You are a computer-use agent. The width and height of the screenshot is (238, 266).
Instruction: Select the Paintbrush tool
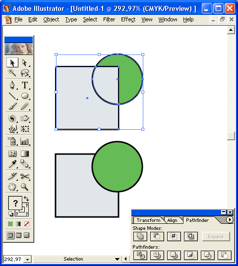12,106
